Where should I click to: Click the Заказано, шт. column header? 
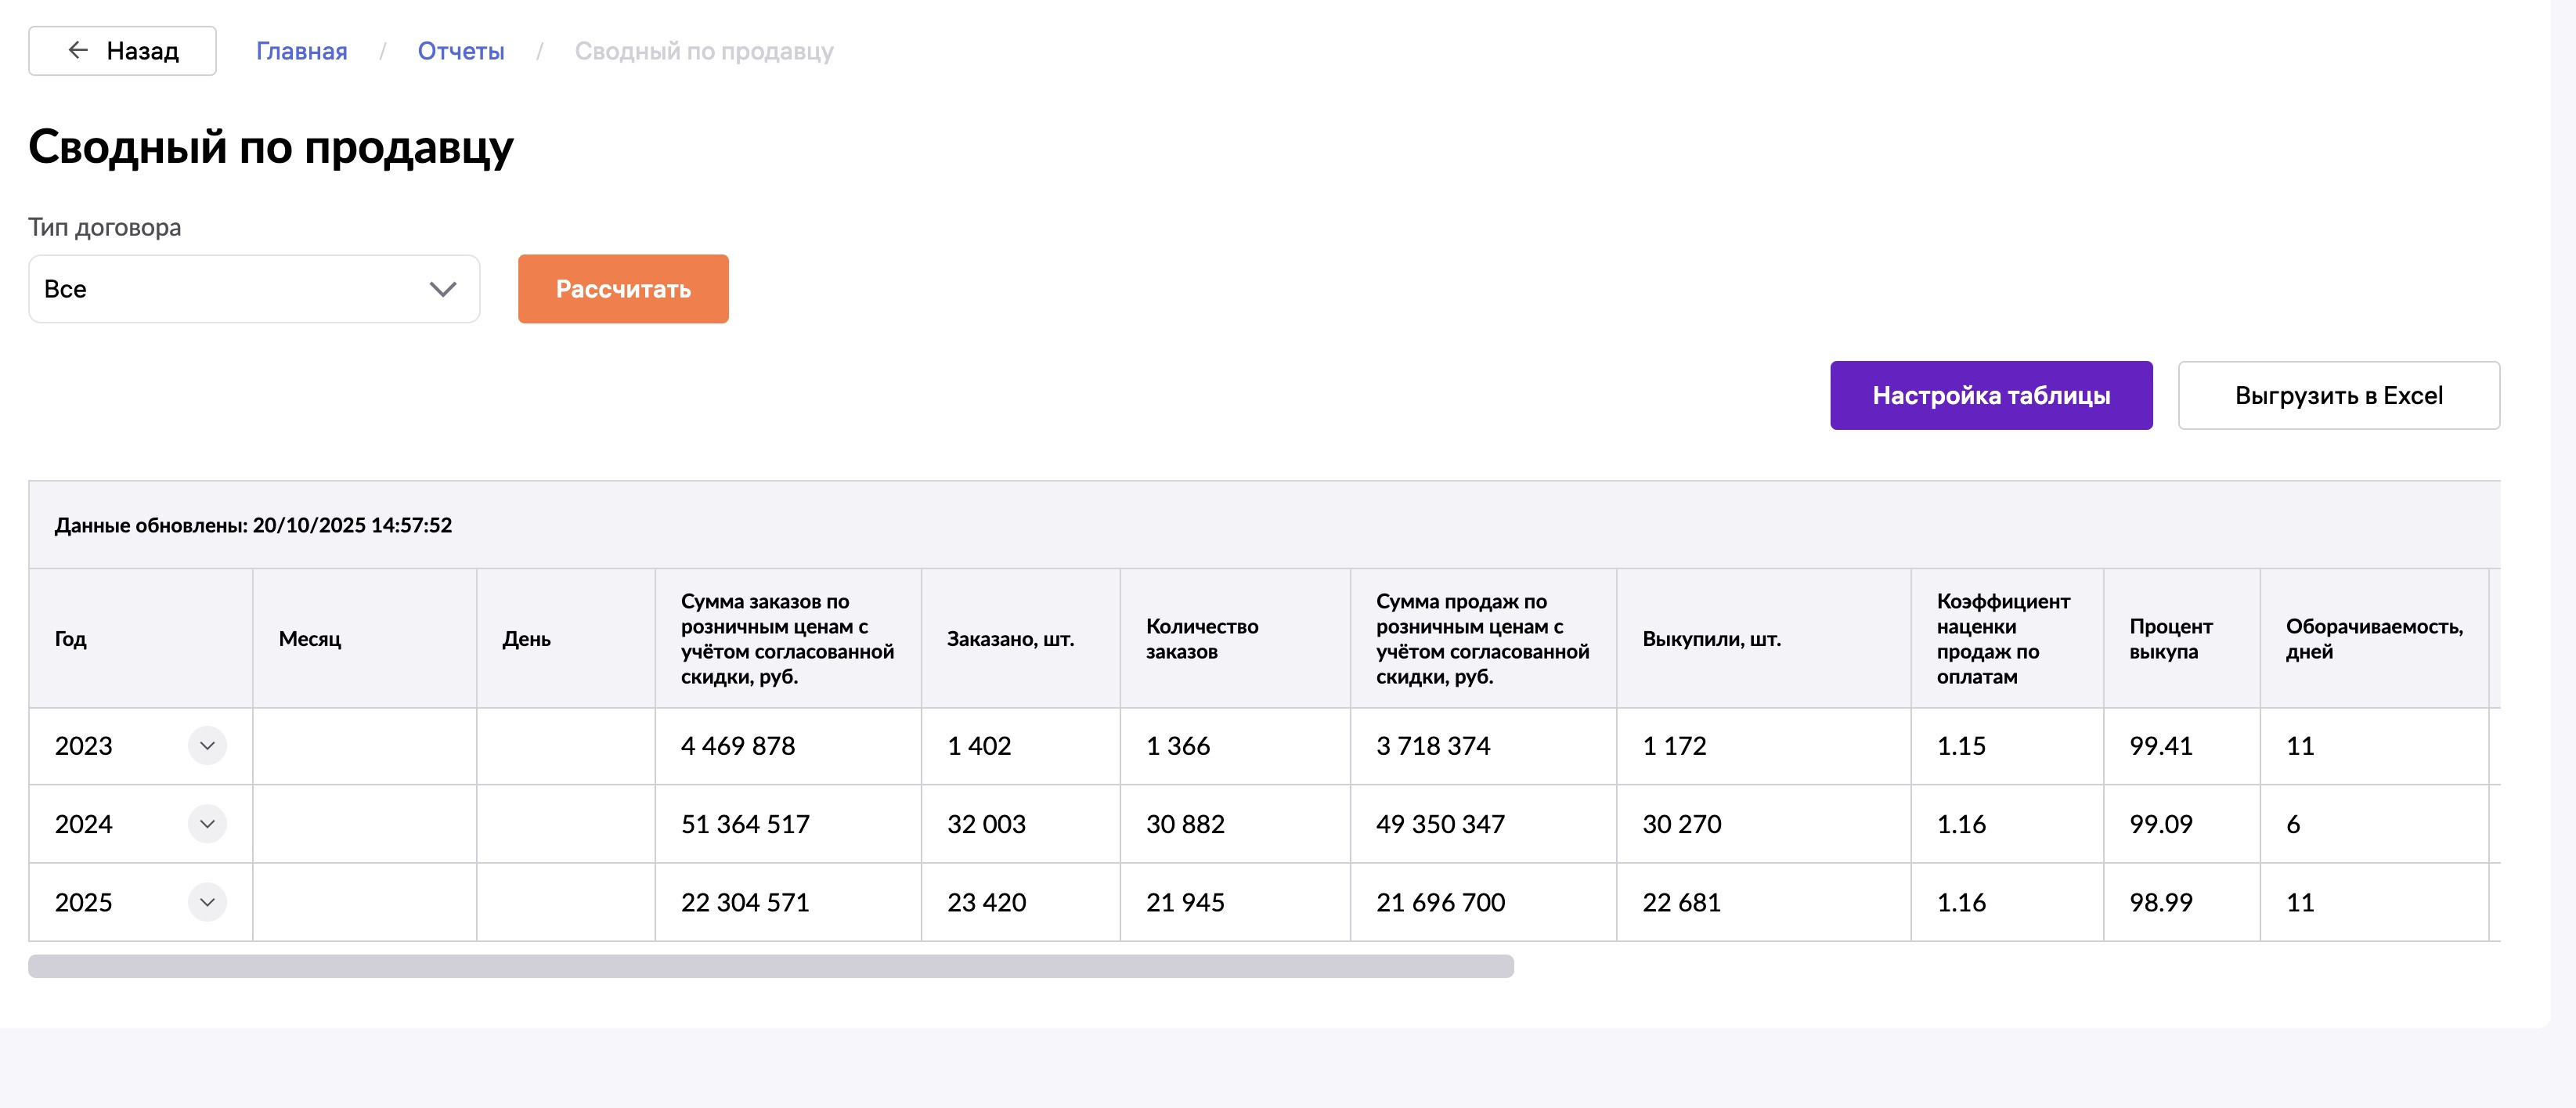point(1010,639)
